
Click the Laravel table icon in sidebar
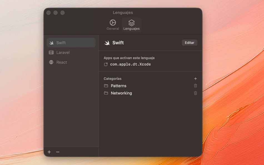click(x=51, y=52)
